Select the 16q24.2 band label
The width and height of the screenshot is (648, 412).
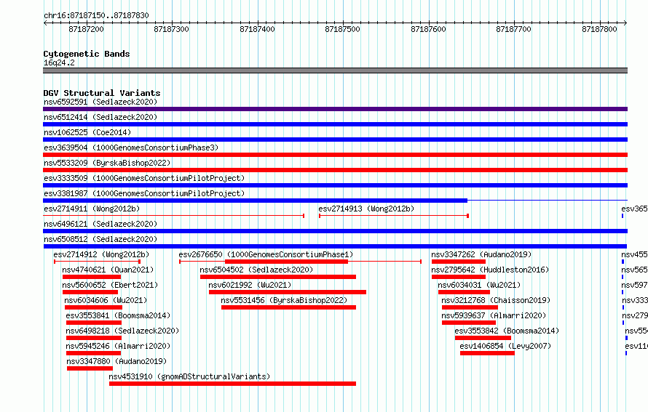tap(59, 62)
